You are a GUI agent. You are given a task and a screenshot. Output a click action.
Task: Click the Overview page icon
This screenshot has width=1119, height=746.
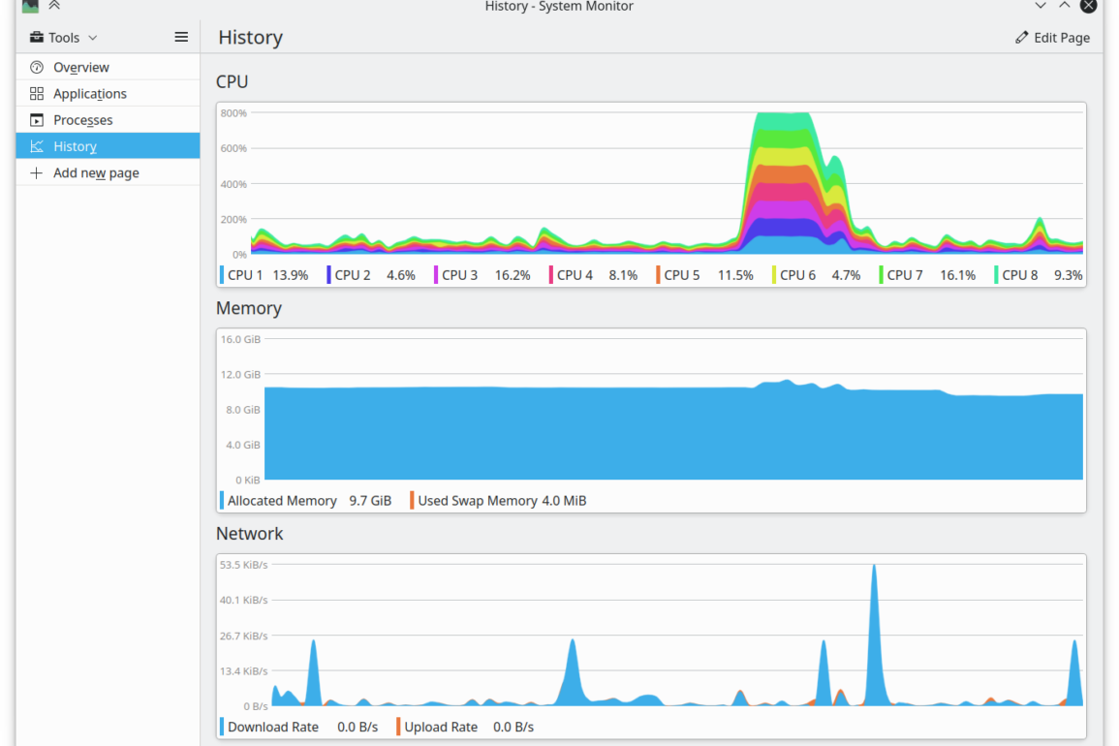tap(37, 67)
